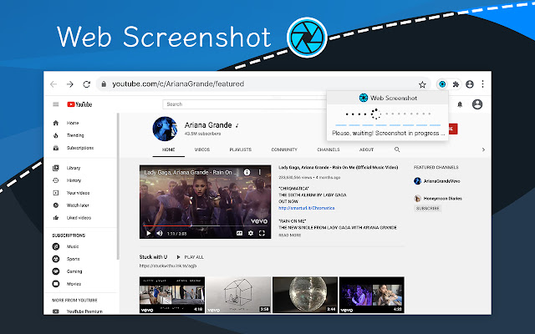The image size is (535, 334).
Task: Click the YouTube logo
Action: click(x=79, y=104)
